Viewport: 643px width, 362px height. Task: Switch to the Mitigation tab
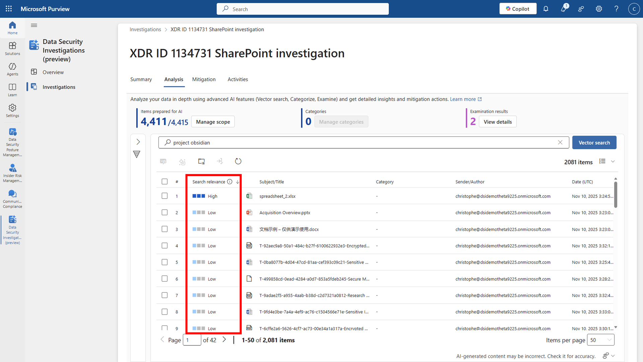[x=204, y=79]
